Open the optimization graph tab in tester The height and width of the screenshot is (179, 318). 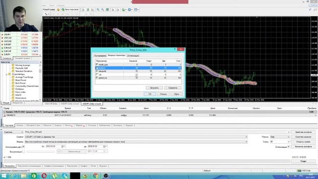click(54, 166)
